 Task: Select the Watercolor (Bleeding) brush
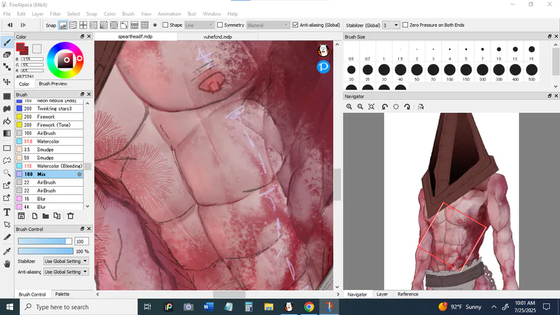[50, 166]
